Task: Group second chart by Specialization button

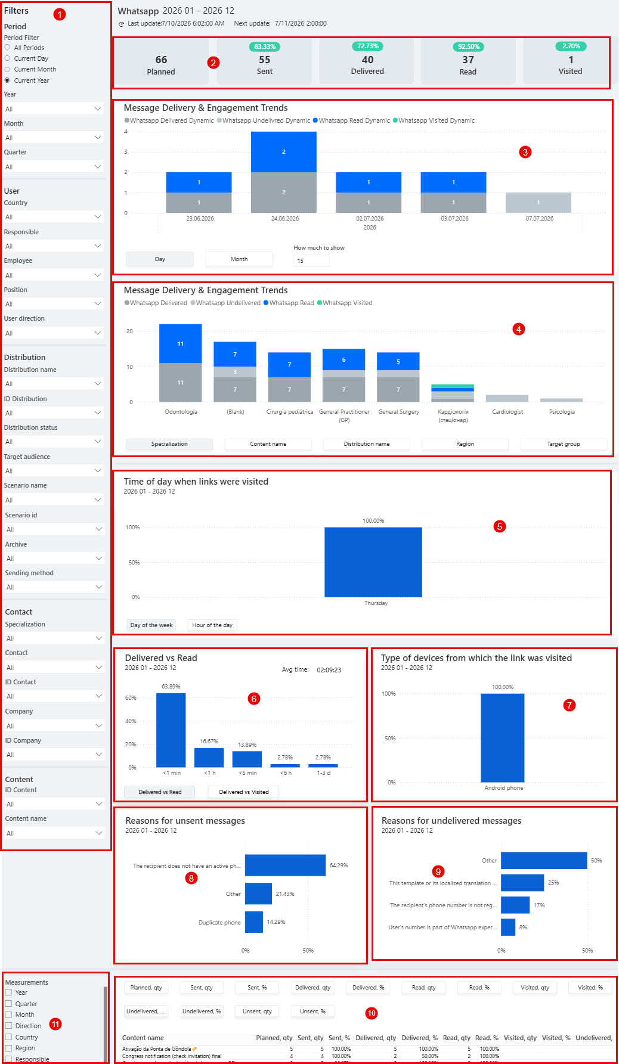Action: [x=169, y=444]
